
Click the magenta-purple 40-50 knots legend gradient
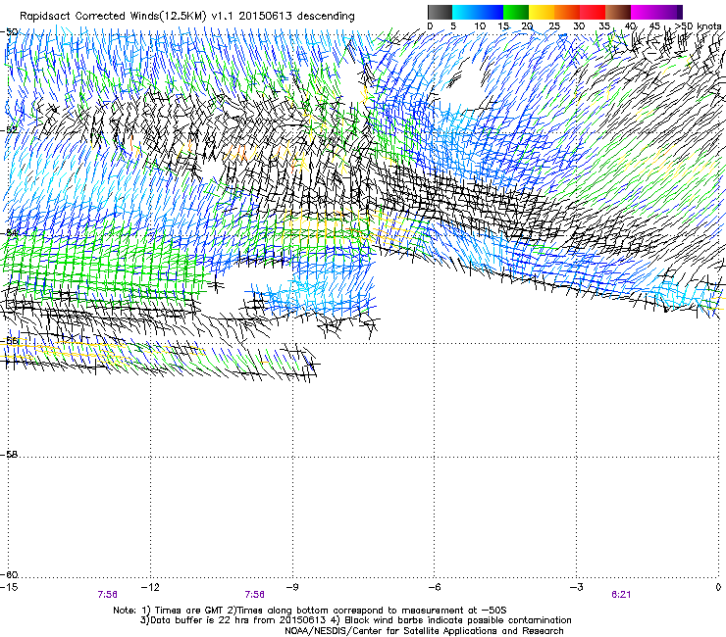click(x=656, y=12)
